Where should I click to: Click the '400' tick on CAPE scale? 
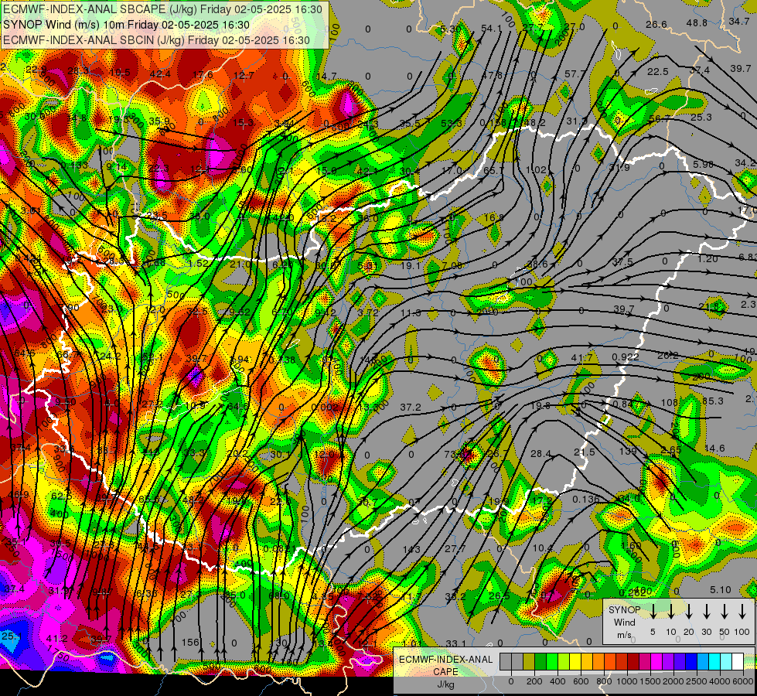[558, 681]
